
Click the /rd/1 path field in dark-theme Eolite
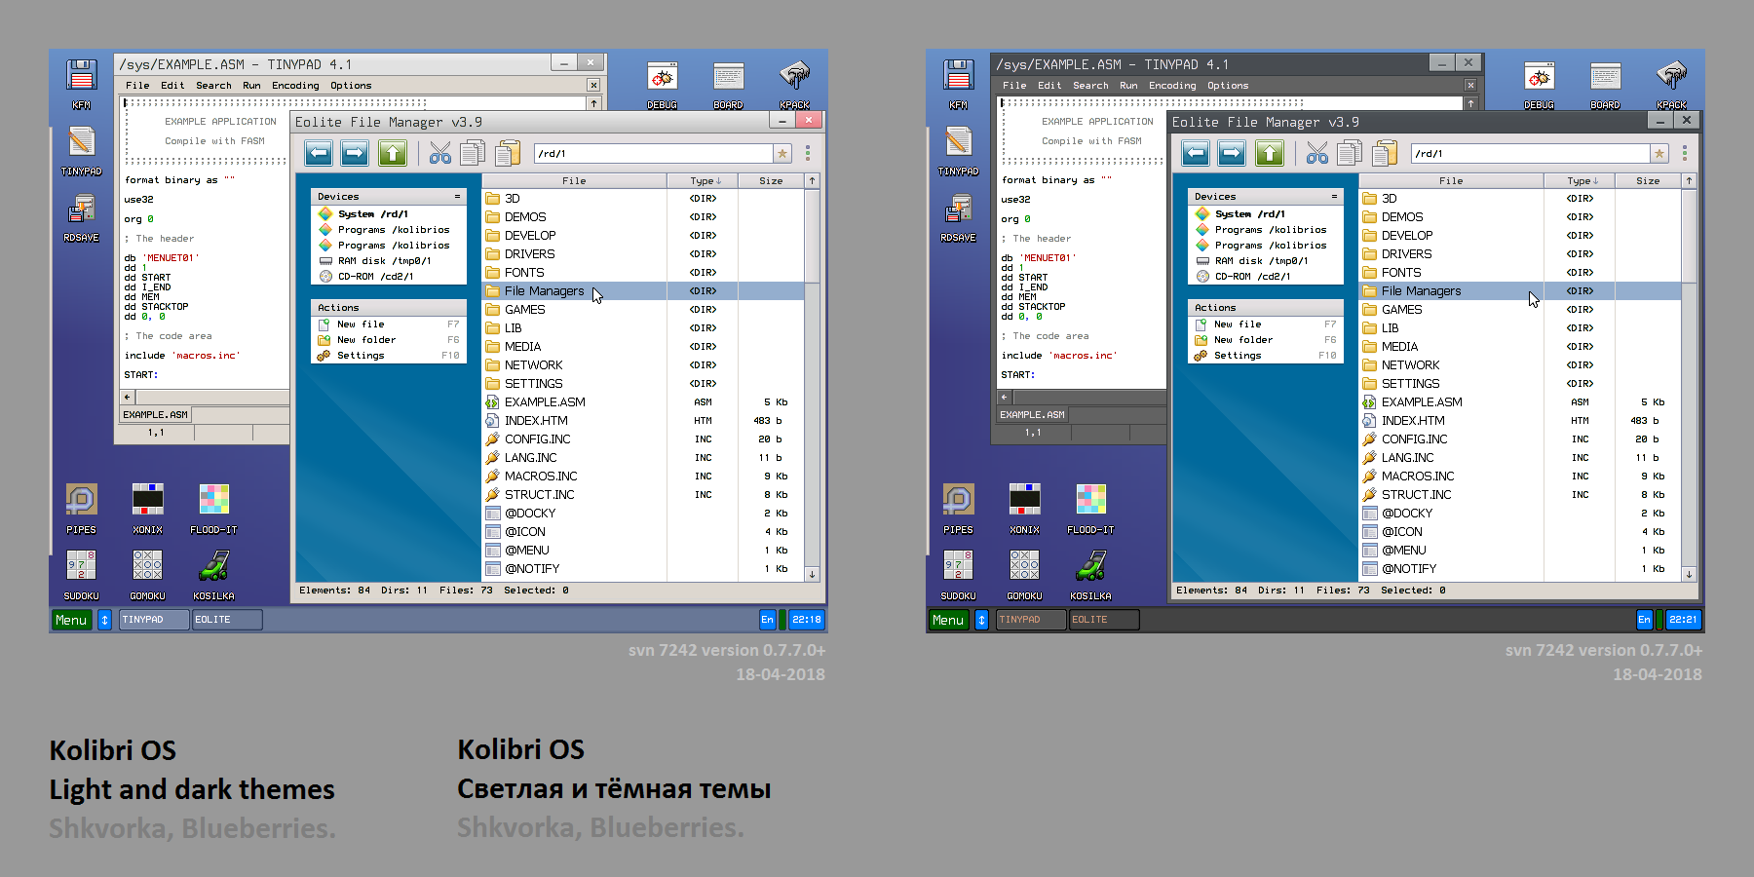1530,154
